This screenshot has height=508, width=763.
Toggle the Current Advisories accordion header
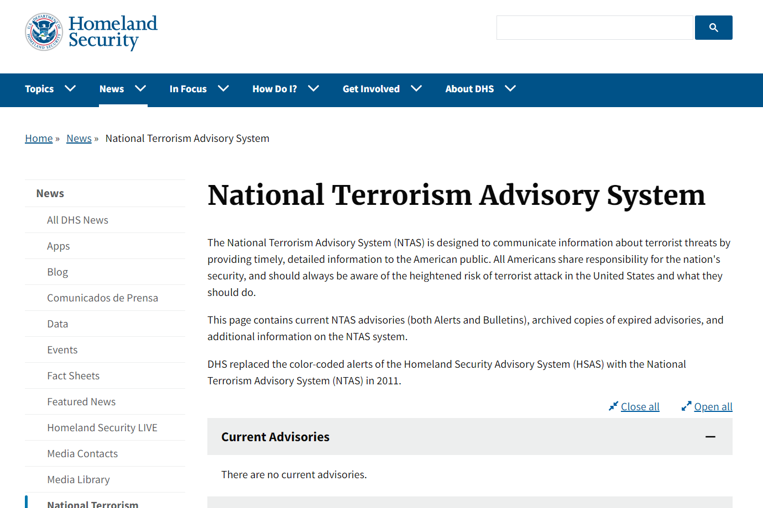click(x=470, y=437)
